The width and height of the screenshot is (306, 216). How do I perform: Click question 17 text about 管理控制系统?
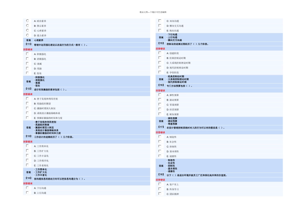[195, 128]
